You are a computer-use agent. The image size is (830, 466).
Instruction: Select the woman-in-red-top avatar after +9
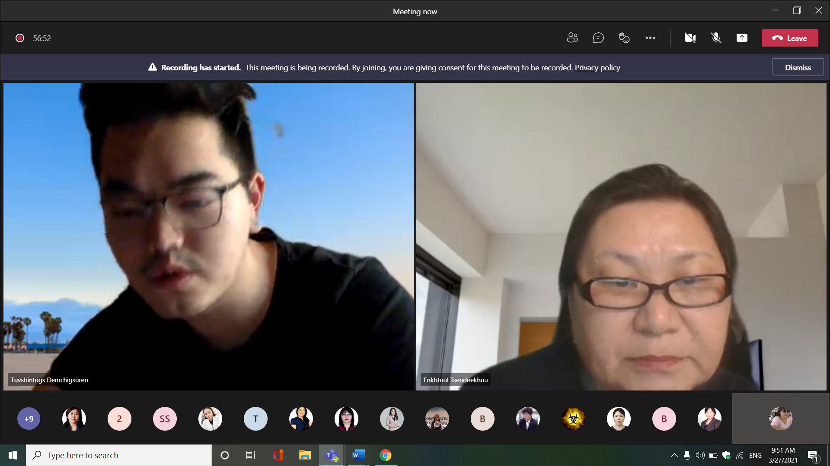(74, 419)
